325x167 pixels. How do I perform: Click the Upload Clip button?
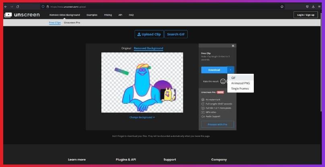click(149, 35)
